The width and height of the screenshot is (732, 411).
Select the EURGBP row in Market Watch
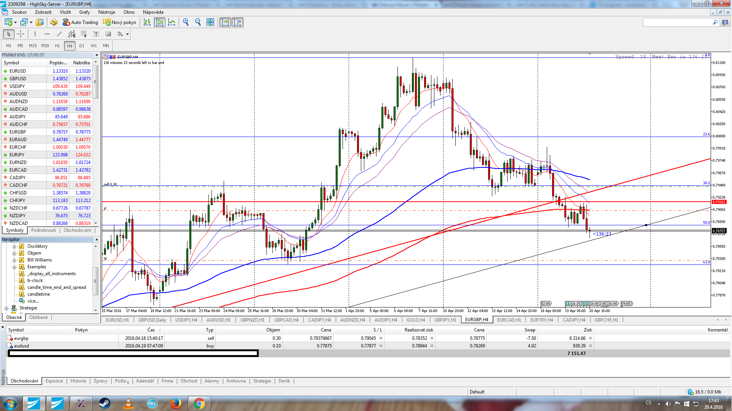click(x=47, y=132)
